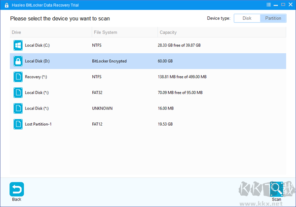The height and width of the screenshot is (207, 296).
Task: Click the 19.53 GB capacity cell
Action: [165, 124]
